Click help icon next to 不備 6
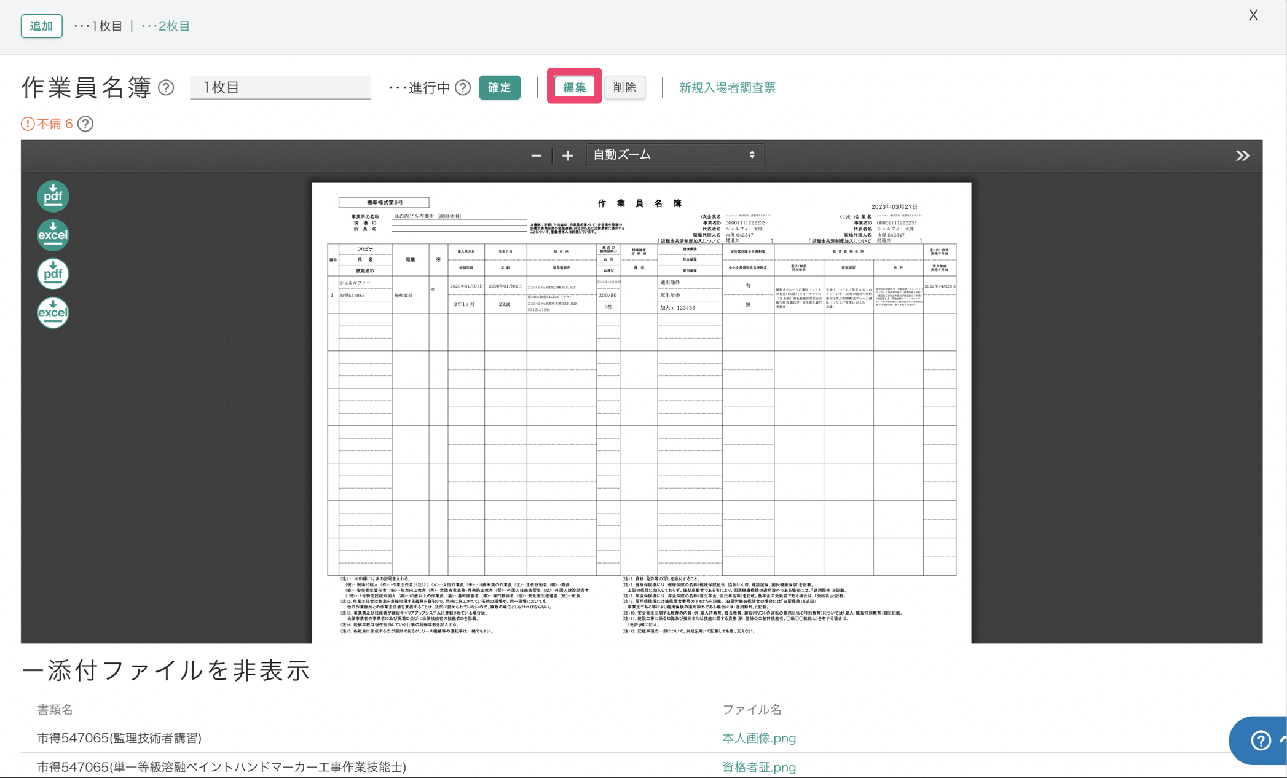 86,124
